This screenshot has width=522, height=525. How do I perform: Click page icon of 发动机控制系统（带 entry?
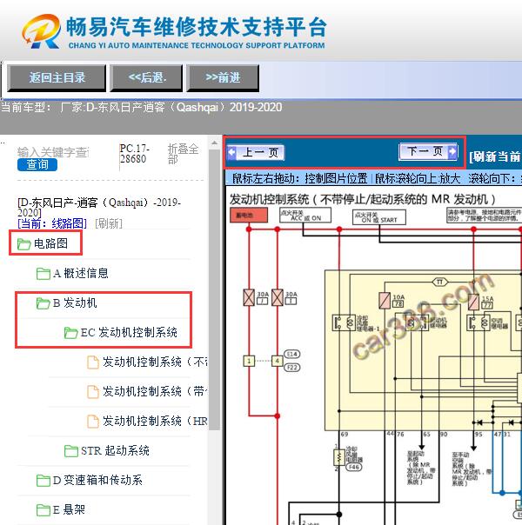[93, 391]
